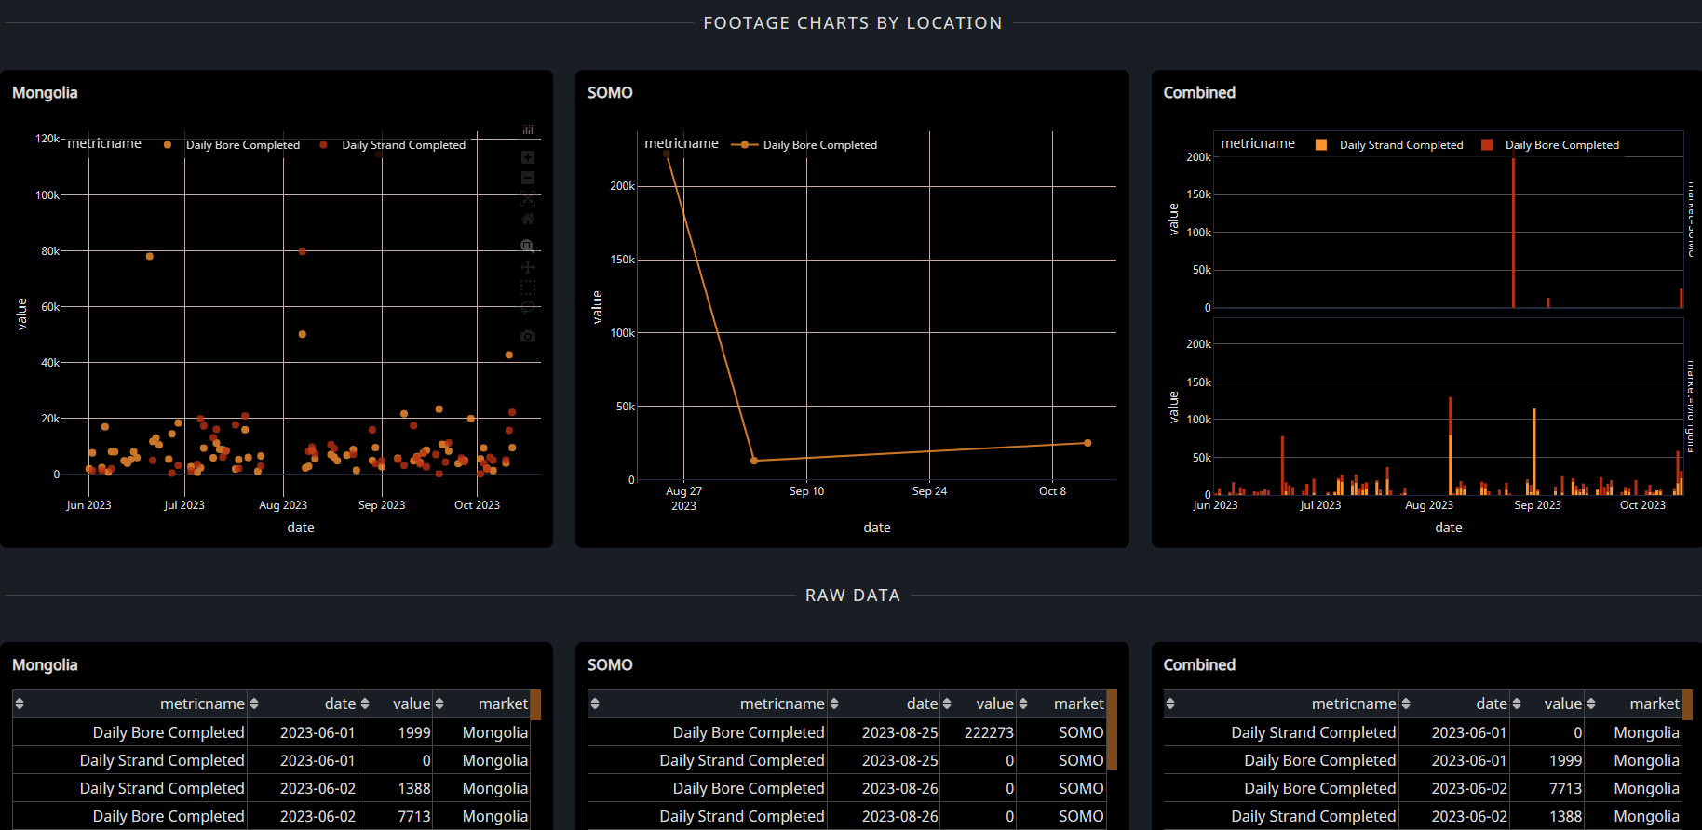Select the Box Select tool in Mongolia chart

click(x=528, y=288)
